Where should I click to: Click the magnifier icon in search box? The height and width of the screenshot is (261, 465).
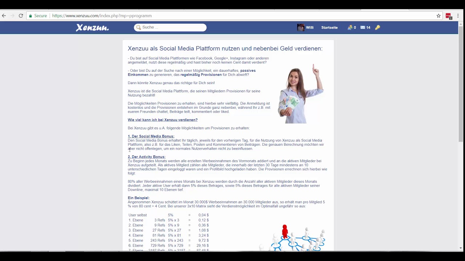tap(138, 27)
